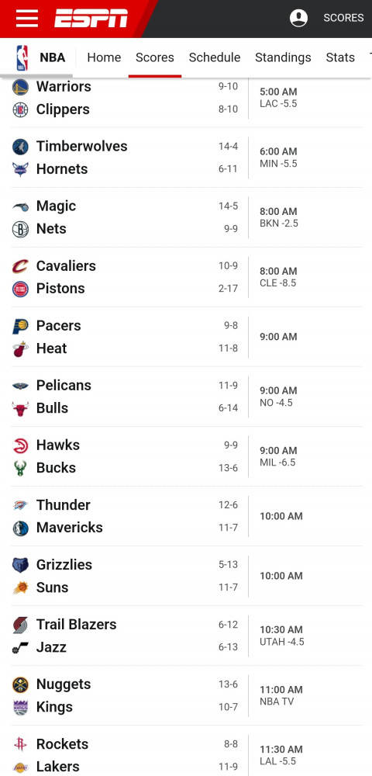
Task: Select the Bucks team logo
Action: click(x=20, y=468)
